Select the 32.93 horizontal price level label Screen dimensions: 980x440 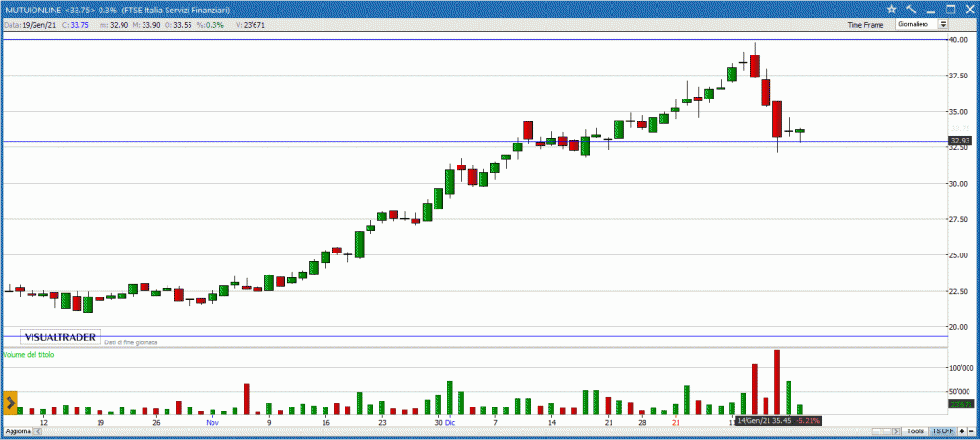(959, 141)
